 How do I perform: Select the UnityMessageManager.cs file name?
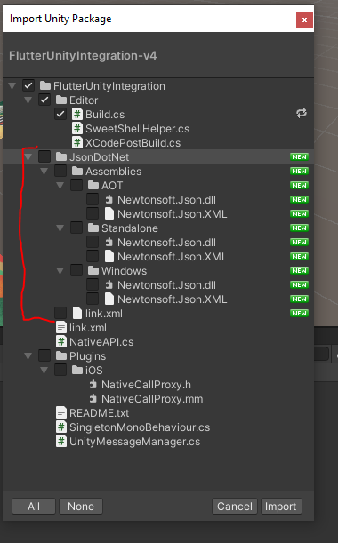(x=134, y=441)
